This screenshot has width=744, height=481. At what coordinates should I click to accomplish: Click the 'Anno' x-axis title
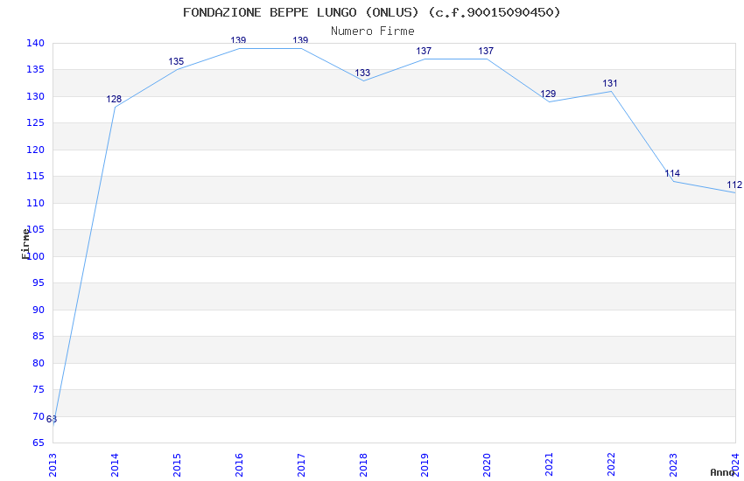722,472
